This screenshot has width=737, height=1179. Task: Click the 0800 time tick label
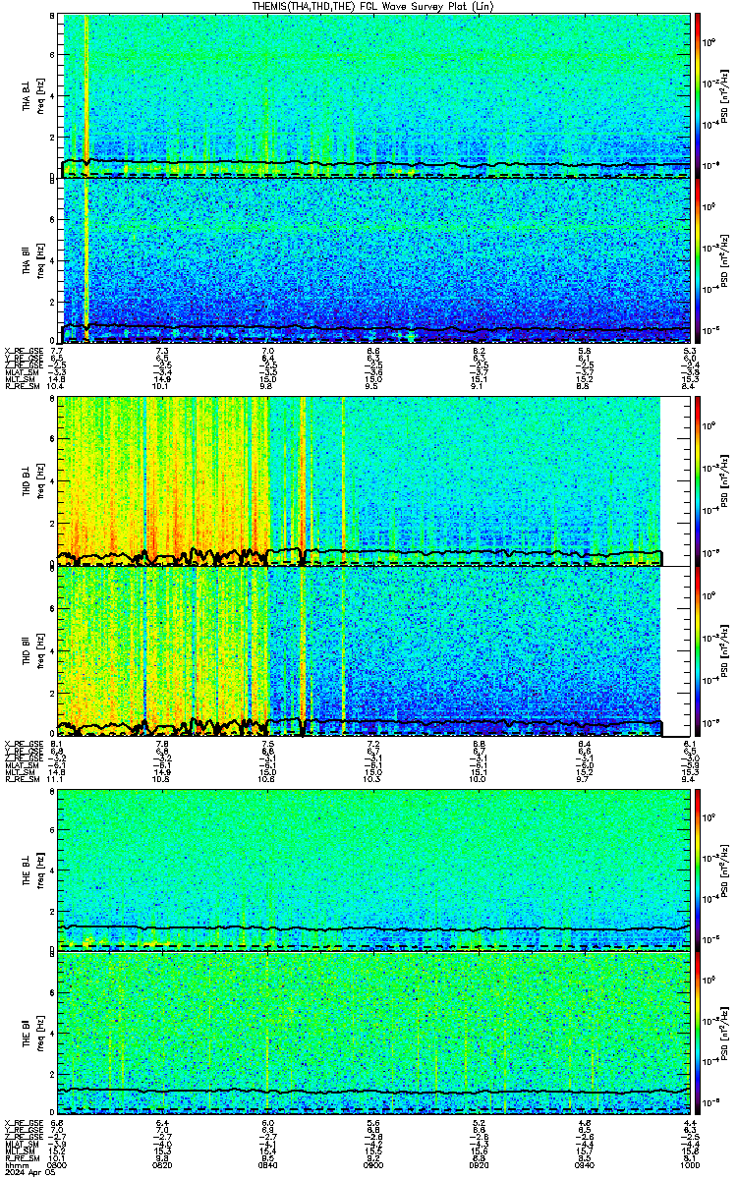59,1164
